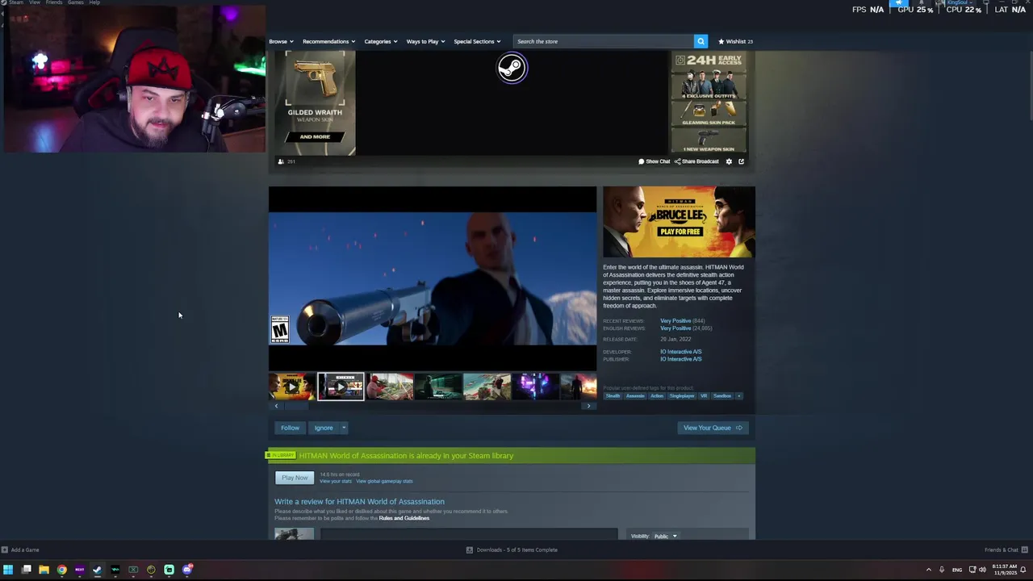This screenshot has height=581, width=1033.
Task: Click Share Broadcast
Action: (x=696, y=161)
